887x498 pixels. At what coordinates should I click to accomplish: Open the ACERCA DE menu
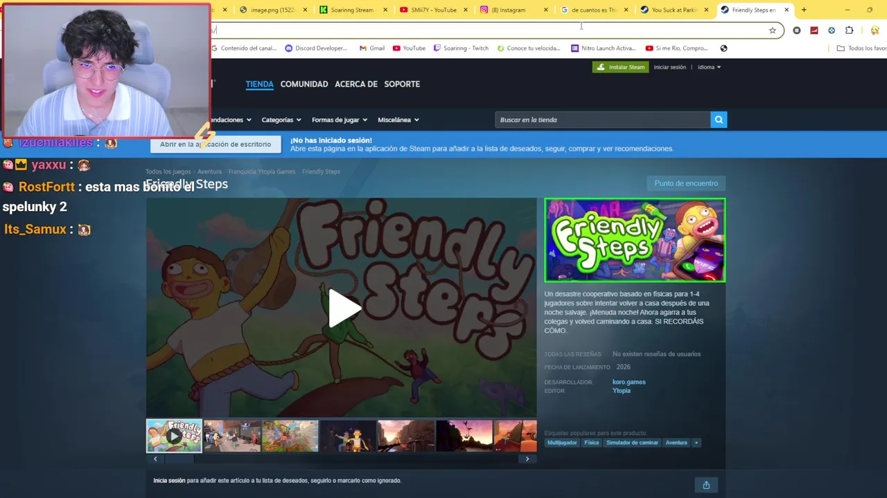[356, 84]
